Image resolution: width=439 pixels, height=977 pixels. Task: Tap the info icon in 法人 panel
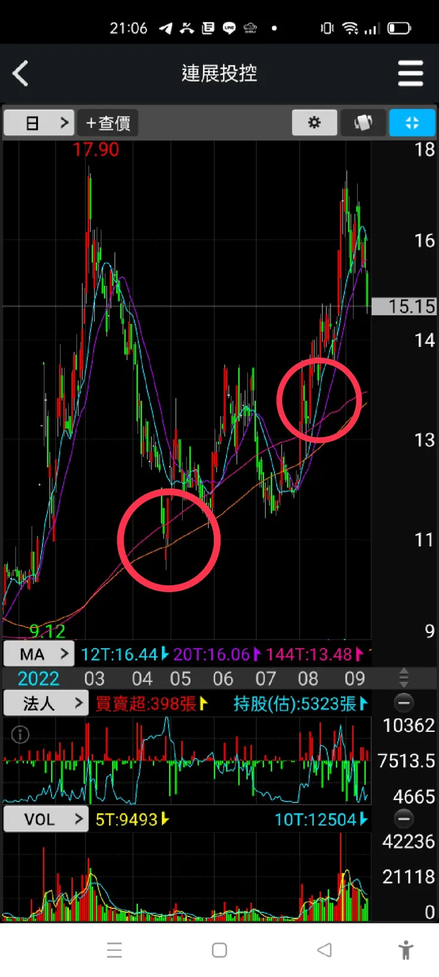[x=20, y=735]
